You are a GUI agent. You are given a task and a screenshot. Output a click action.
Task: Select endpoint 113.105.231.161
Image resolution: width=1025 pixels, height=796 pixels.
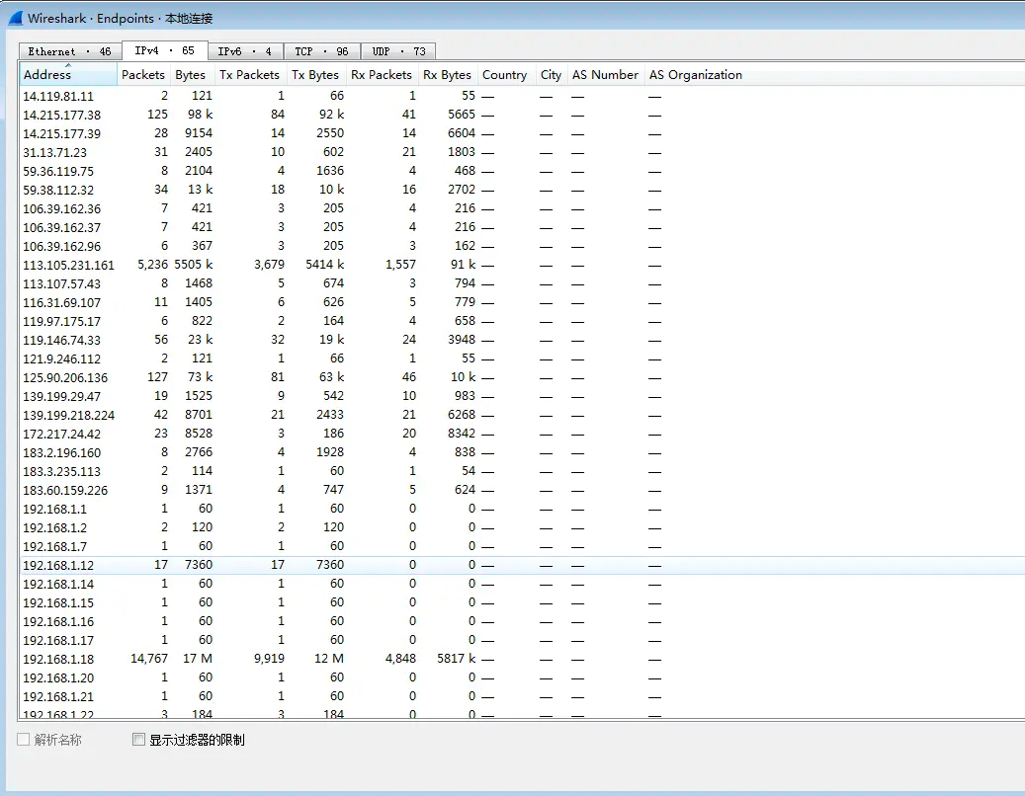pyautogui.click(x=69, y=265)
